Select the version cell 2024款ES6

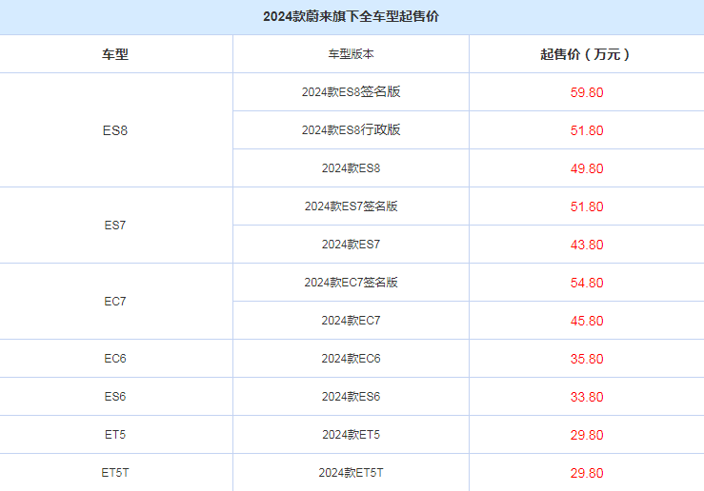pyautogui.click(x=351, y=397)
